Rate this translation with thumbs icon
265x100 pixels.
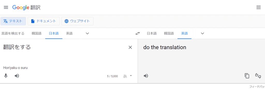point(258,76)
